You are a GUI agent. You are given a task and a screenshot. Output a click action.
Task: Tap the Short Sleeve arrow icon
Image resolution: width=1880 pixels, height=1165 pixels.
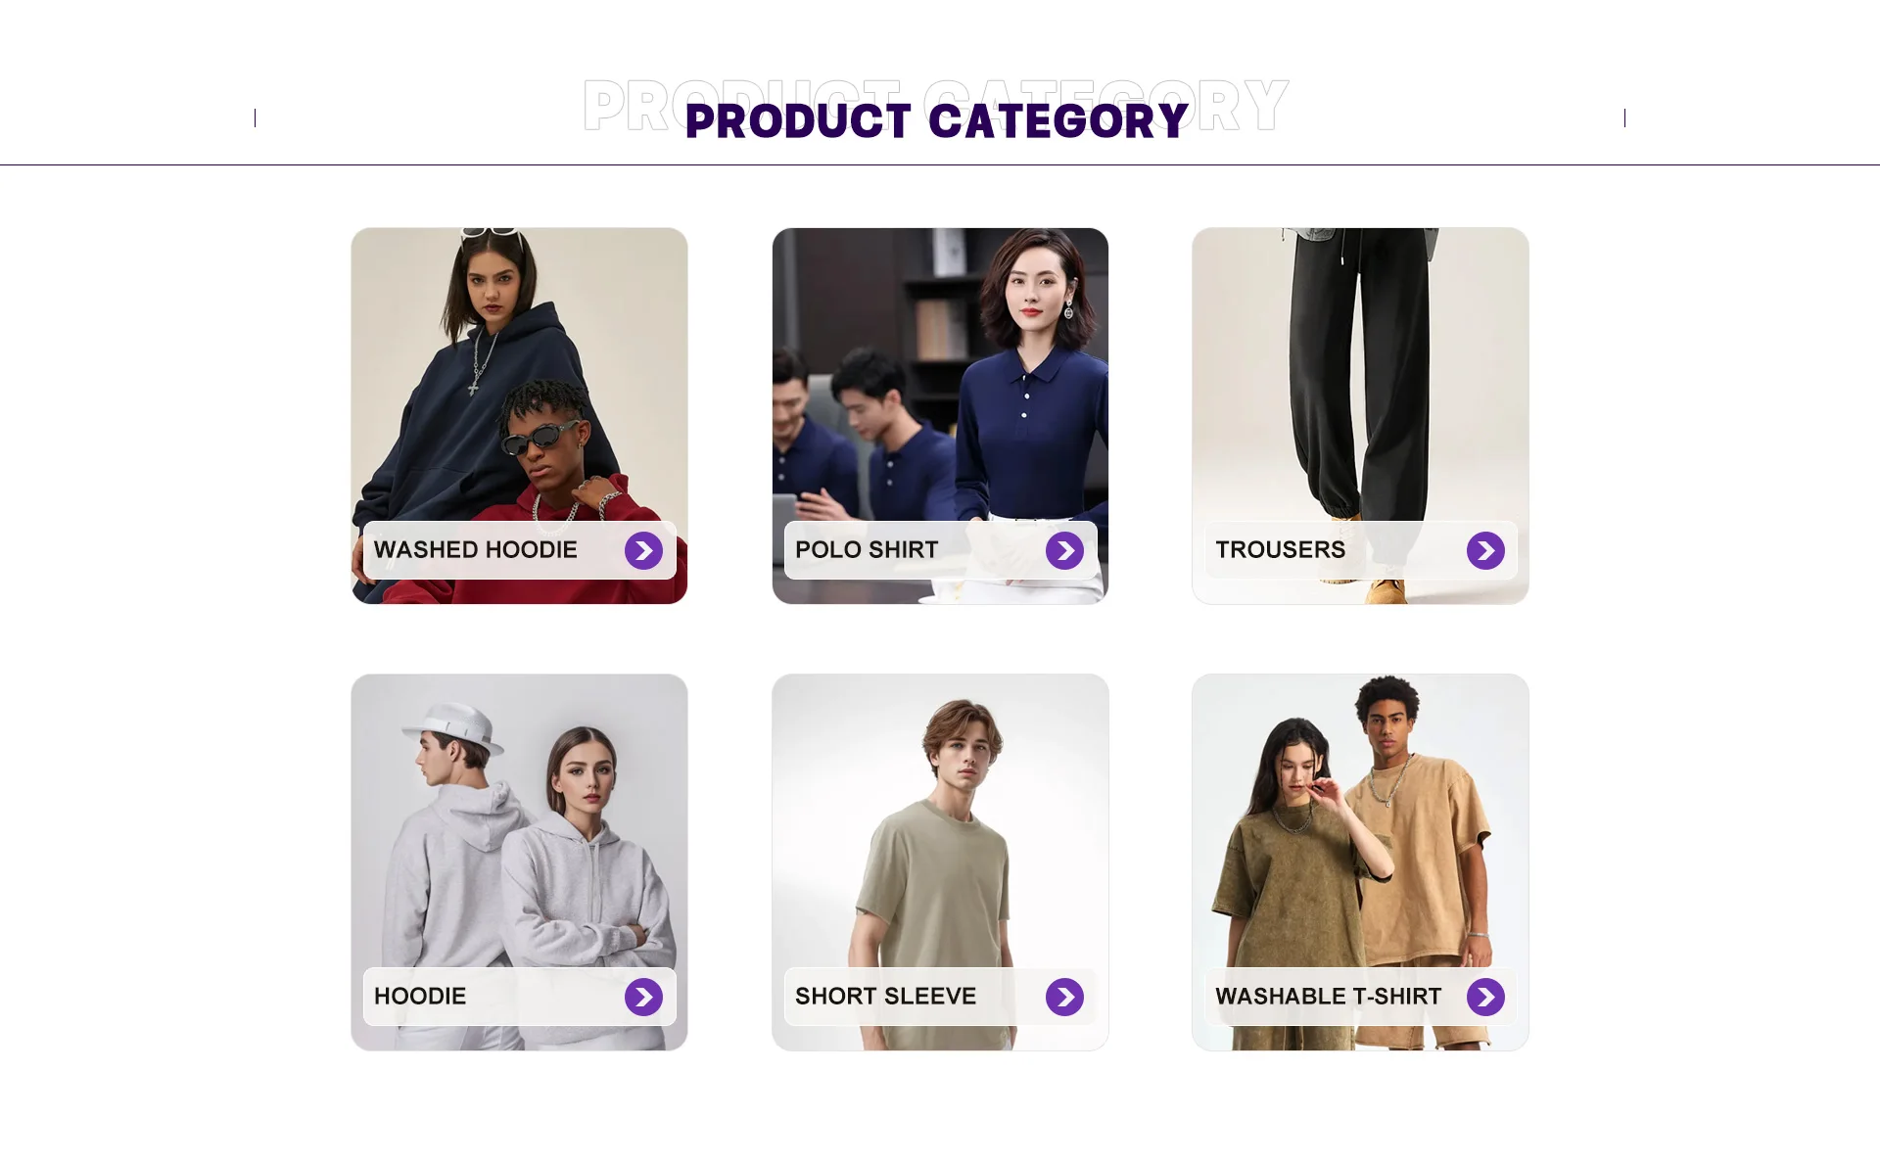pos(1064,998)
